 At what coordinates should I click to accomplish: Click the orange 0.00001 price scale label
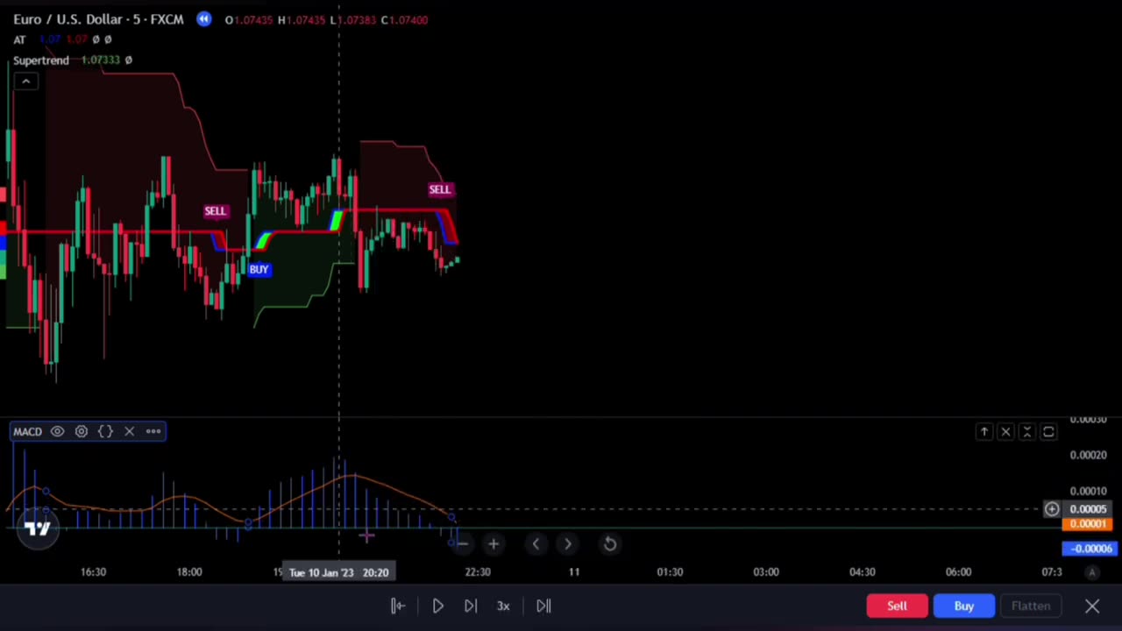pos(1087,524)
